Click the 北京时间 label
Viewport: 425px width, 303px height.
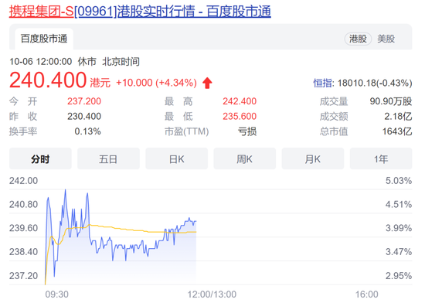(x=121, y=62)
